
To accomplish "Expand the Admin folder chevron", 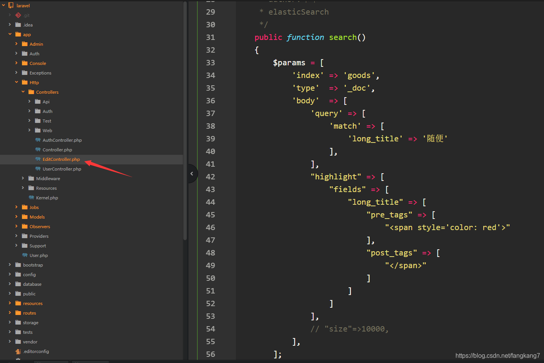I will point(17,44).
